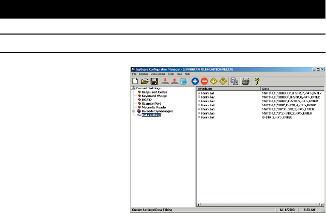Maximize the Keyboard Configuration Manager window
Image resolution: width=326 pixels, height=213 pixels.
(x=318, y=69)
